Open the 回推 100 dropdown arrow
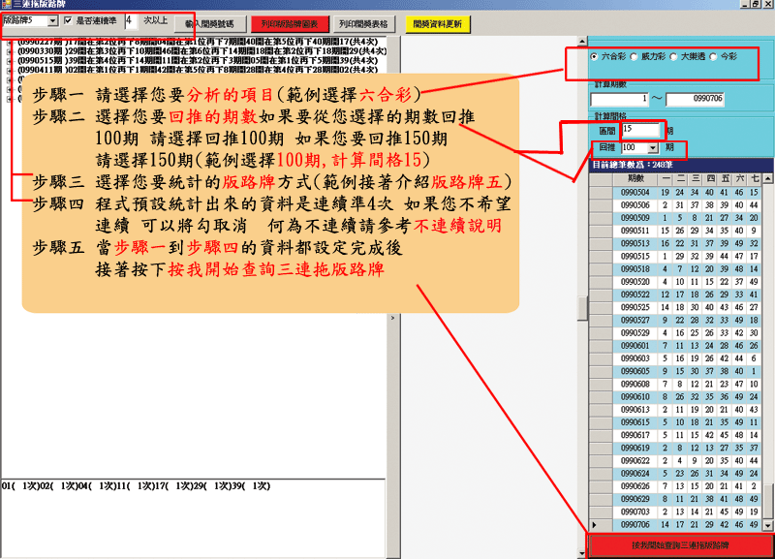The image size is (775, 559). [654, 147]
